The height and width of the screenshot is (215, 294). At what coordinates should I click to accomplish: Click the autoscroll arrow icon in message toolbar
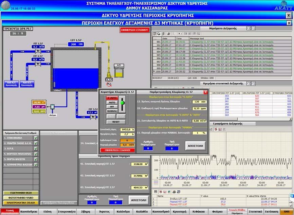tap(180, 34)
